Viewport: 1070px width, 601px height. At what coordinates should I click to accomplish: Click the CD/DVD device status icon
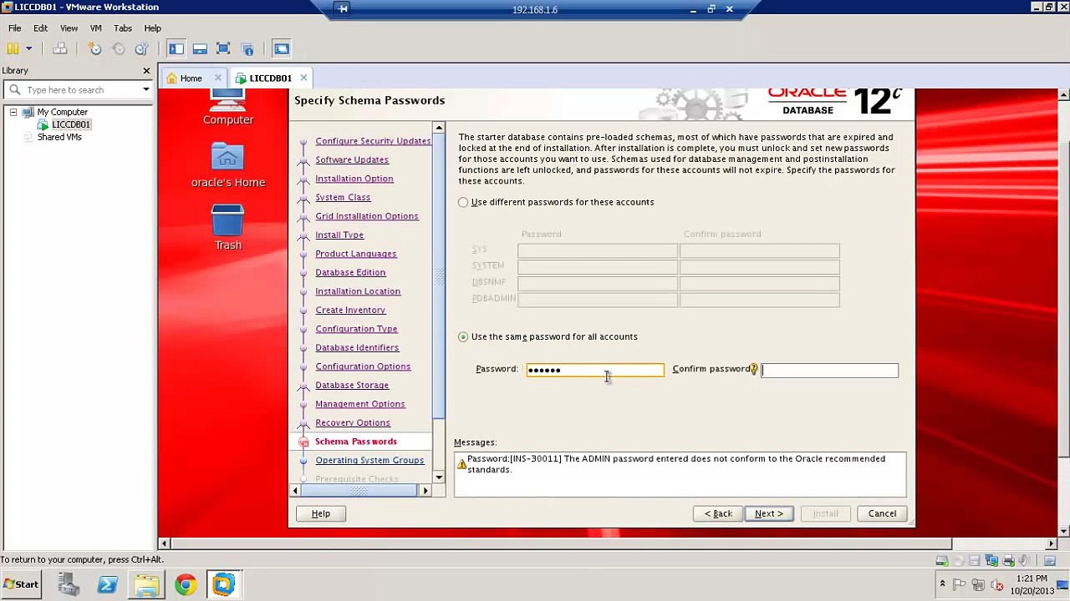pos(959,561)
